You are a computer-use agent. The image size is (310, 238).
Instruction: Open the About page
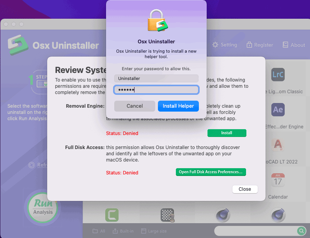294,45
